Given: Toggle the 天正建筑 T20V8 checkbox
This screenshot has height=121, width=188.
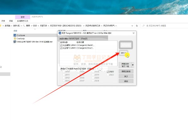Looking at the screenshot, I should pos(61,45).
